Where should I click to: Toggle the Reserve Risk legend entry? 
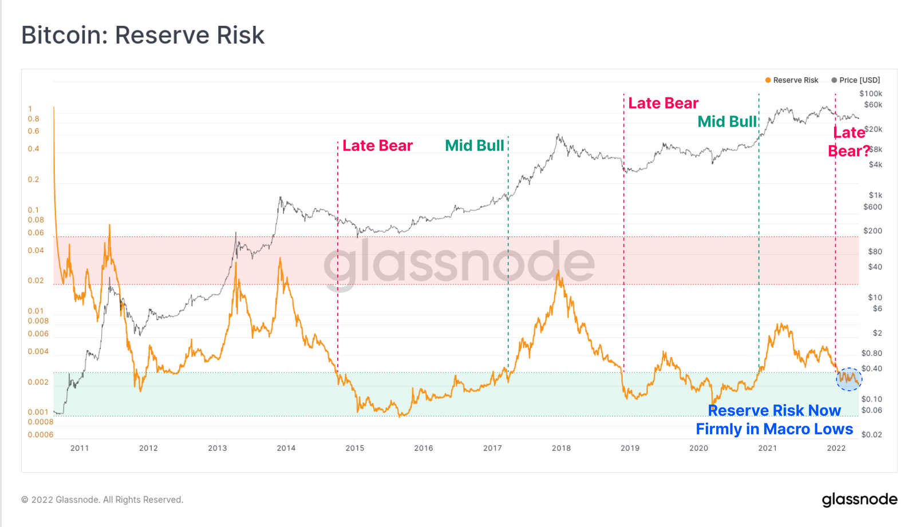coord(792,80)
